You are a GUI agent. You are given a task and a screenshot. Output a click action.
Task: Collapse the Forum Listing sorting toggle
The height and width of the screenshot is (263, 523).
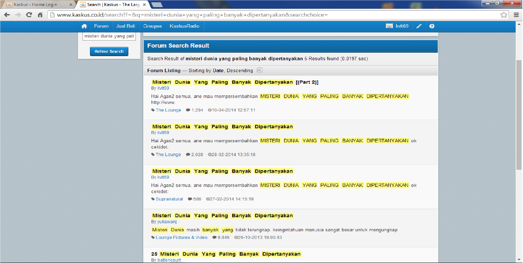260,70
